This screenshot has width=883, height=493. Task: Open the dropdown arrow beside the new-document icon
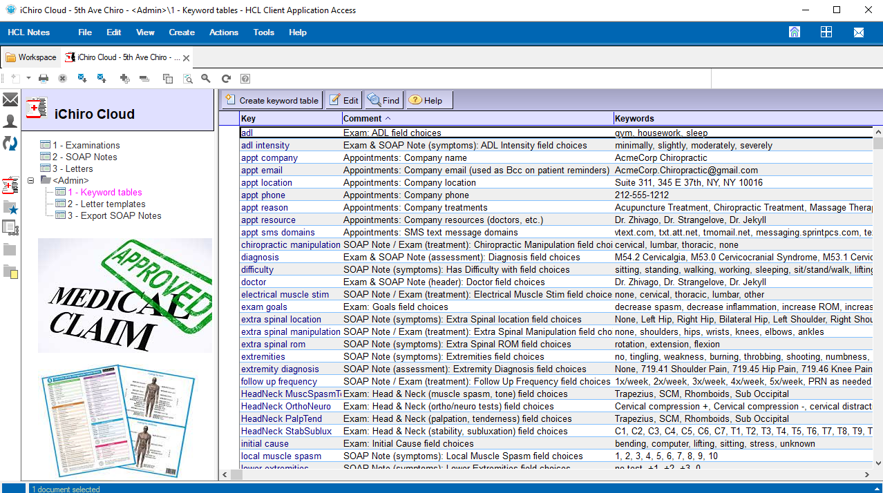click(x=28, y=79)
